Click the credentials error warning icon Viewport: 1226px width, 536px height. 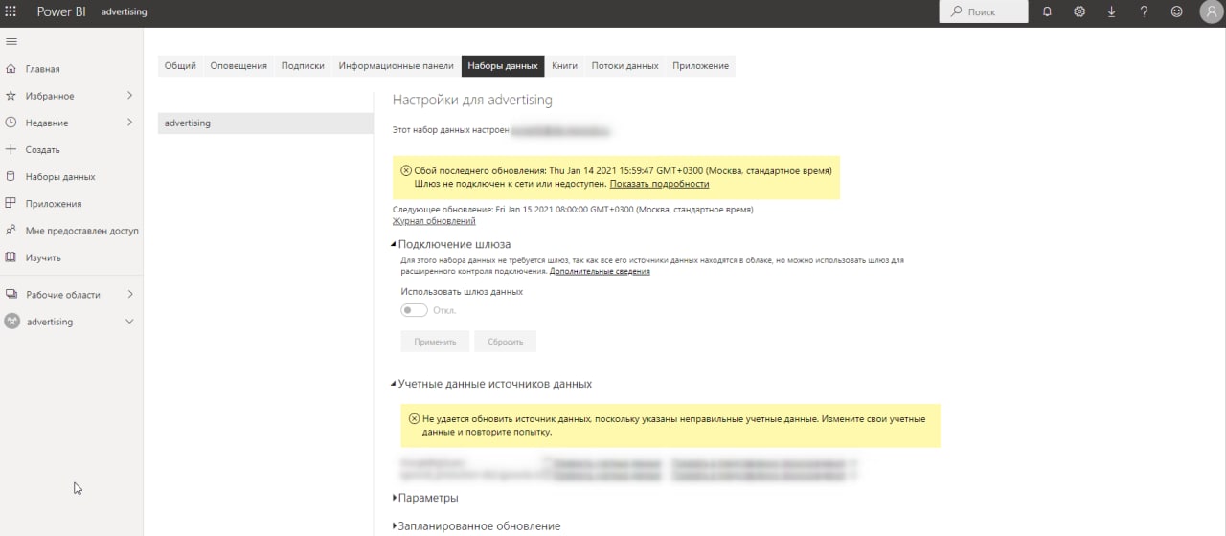(x=414, y=419)
